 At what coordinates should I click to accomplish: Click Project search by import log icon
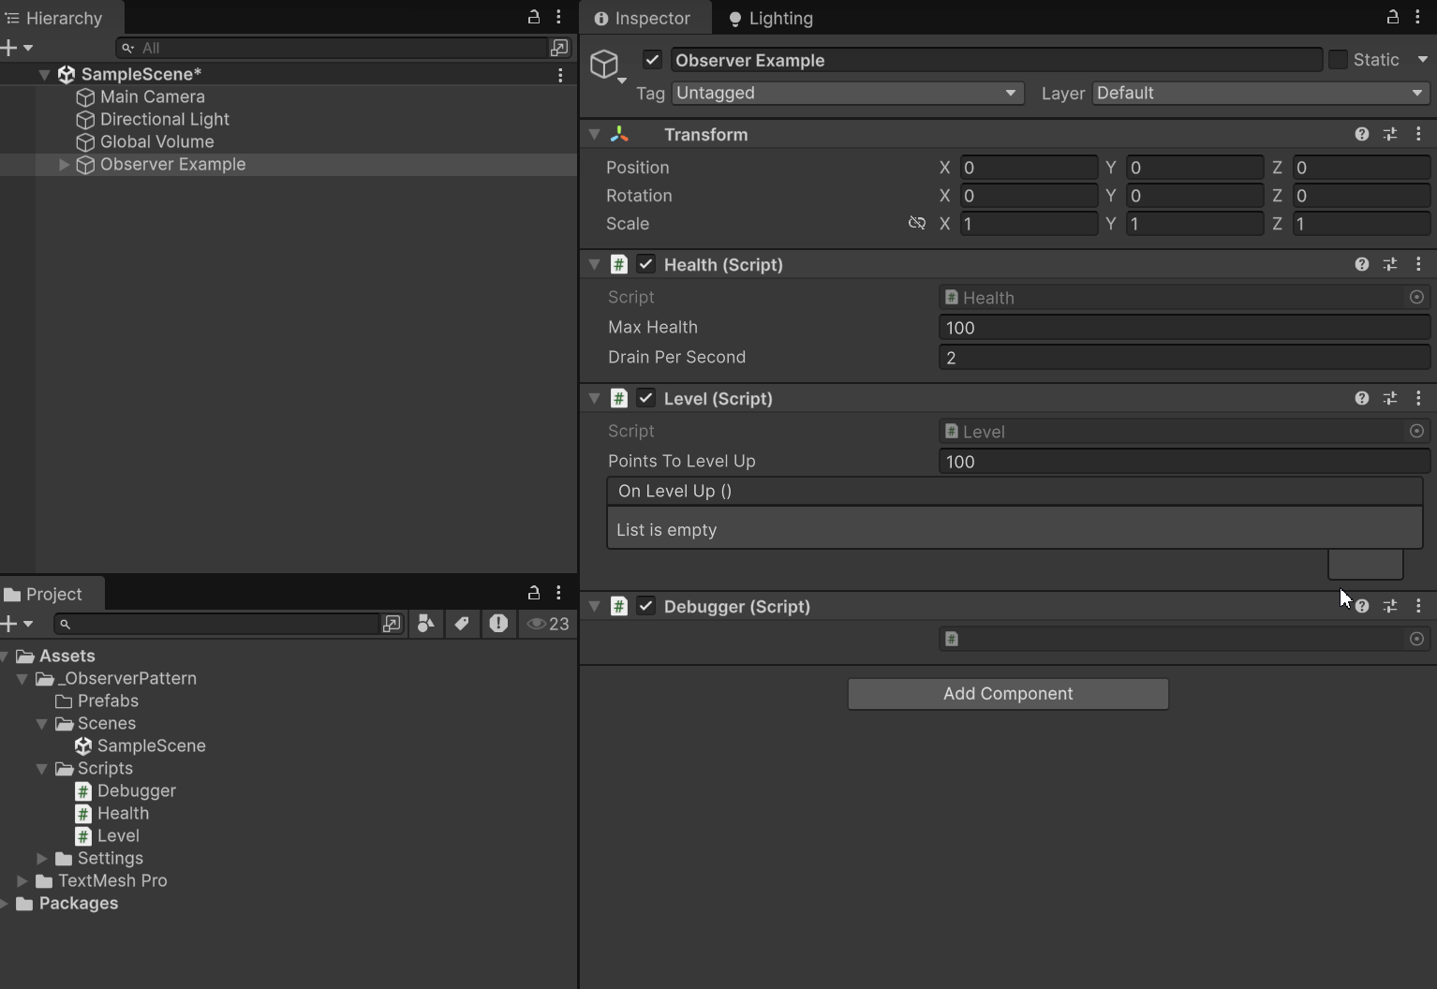coord(498,624)
